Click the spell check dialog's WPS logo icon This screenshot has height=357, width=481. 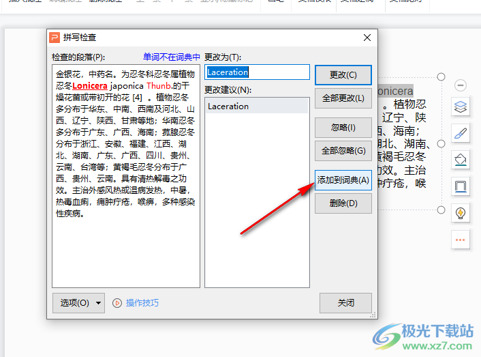[x=55, y=38]
